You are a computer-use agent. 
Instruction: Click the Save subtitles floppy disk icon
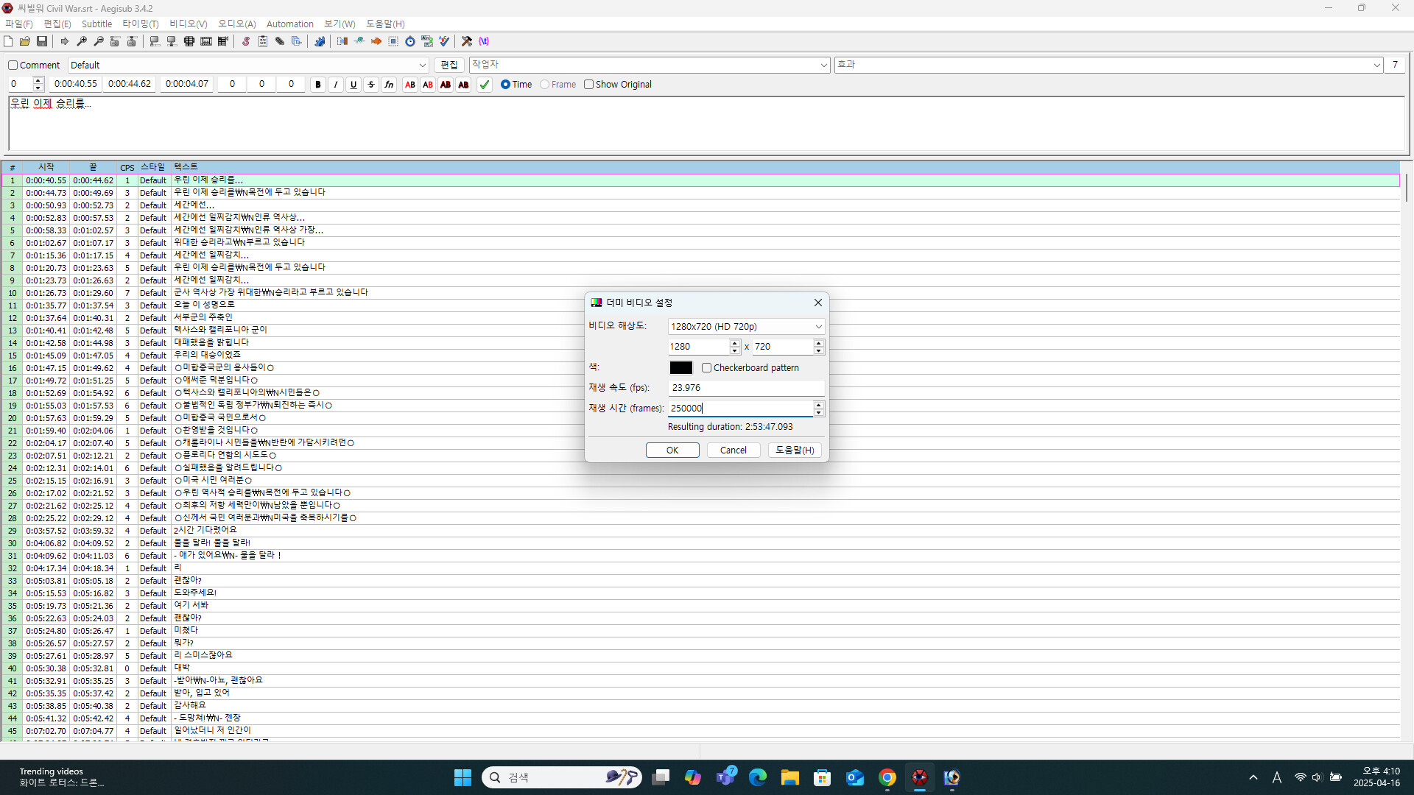pyautogui.click(x=42, y=41)
